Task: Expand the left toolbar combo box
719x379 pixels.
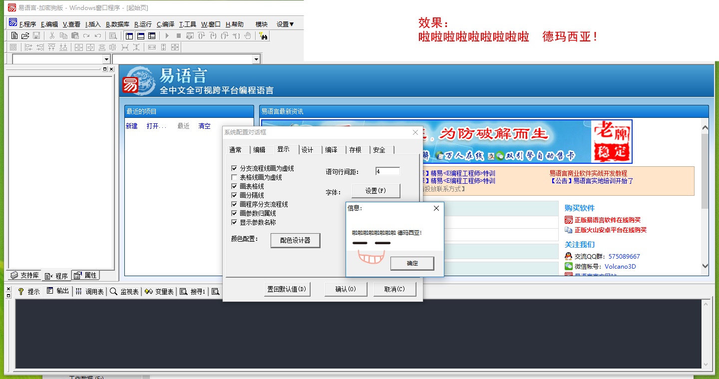Action: pos(106,59)
